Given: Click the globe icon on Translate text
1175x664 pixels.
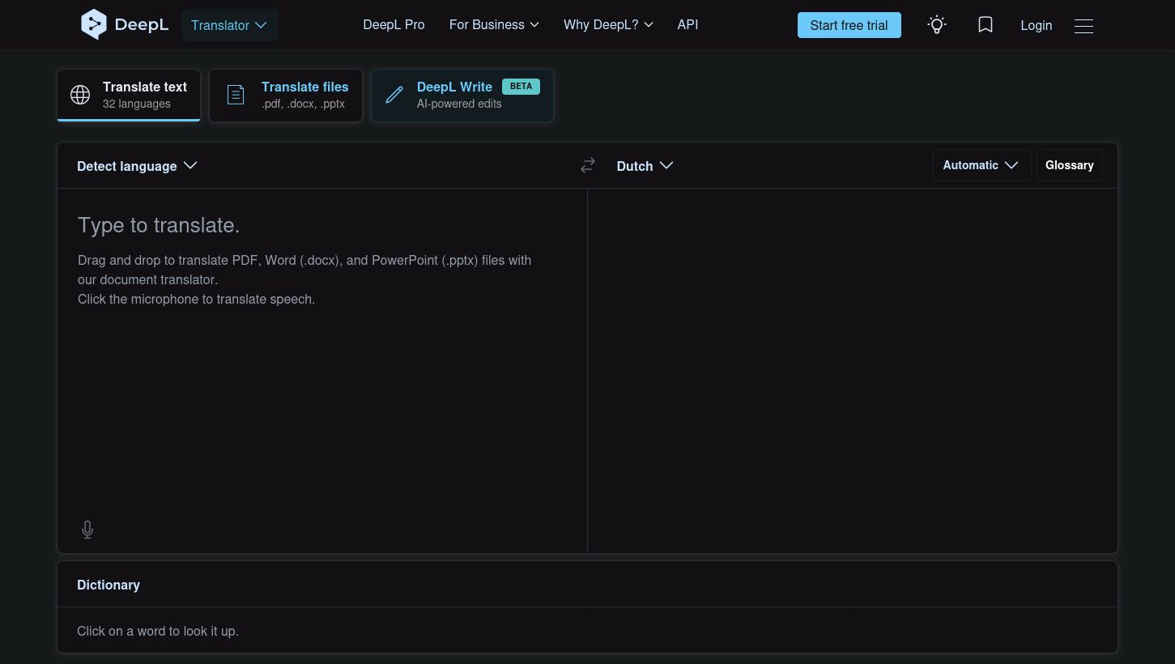Looking at the screenshot, I should coord(80,95).
